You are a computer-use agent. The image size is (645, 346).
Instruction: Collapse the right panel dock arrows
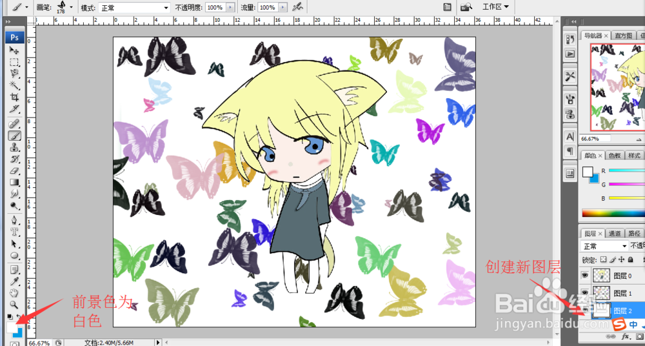[574, 21]
